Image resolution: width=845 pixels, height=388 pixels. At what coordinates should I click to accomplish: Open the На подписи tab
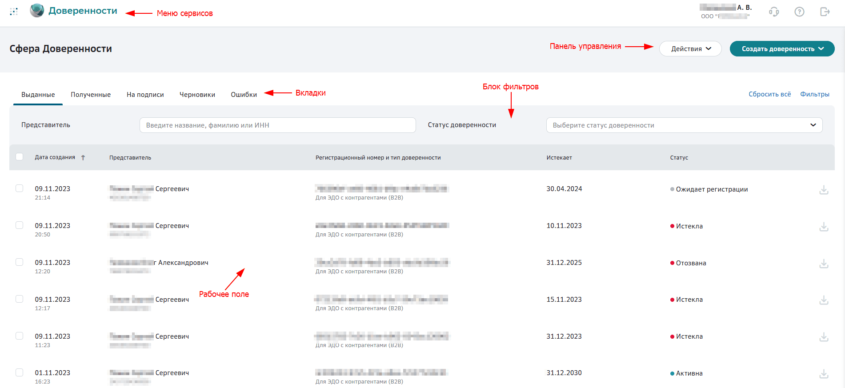(145, 95)
